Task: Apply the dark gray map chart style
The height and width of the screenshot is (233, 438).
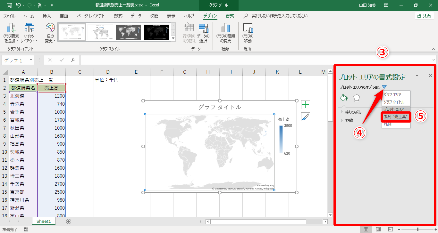Action: point(128,32)
